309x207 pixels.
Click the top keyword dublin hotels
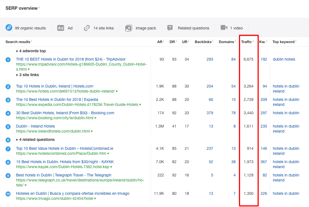(x=284, y=59)
